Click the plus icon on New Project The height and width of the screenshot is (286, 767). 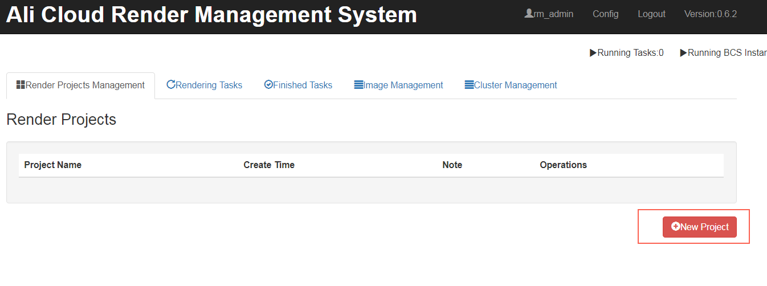coord(676,227)
